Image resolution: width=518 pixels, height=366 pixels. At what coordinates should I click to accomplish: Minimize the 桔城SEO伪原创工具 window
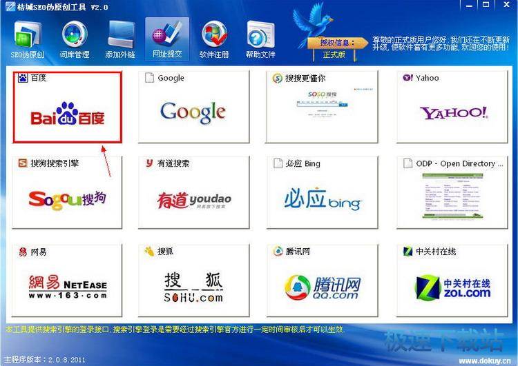tap(469, 5)
